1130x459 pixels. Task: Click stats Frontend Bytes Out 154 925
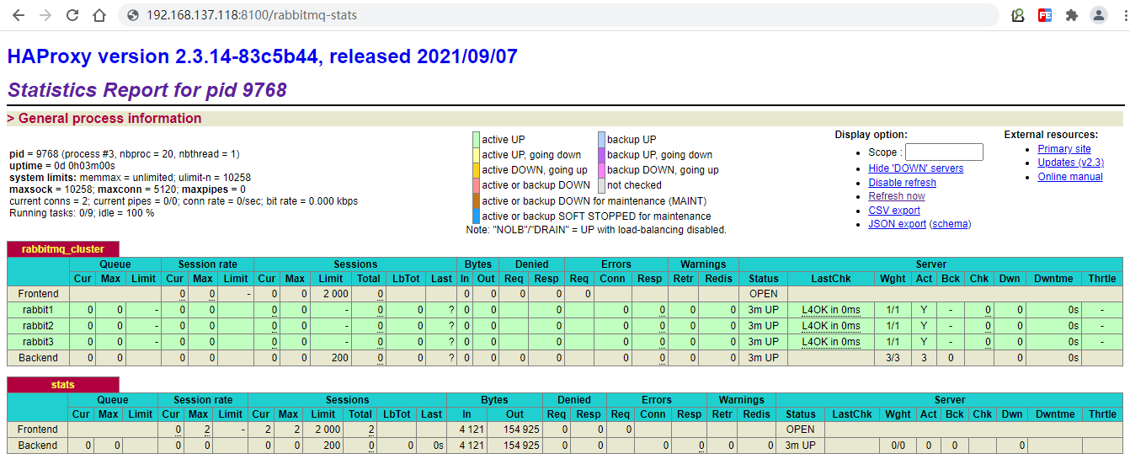(515, 430)
